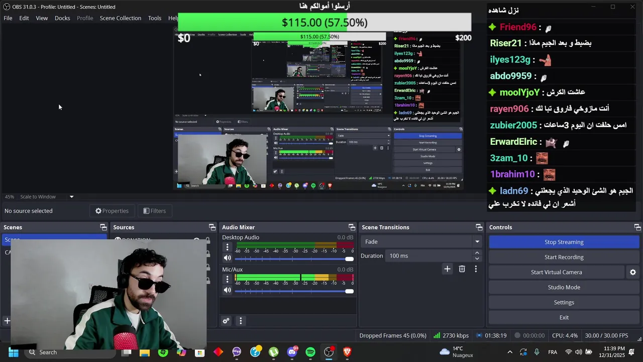Float the Scene Transitions dock with its pop-out icon
Image resolution: width=643 pixels, height=362 pixels.
pyautogui.click(x=479, y=227)
